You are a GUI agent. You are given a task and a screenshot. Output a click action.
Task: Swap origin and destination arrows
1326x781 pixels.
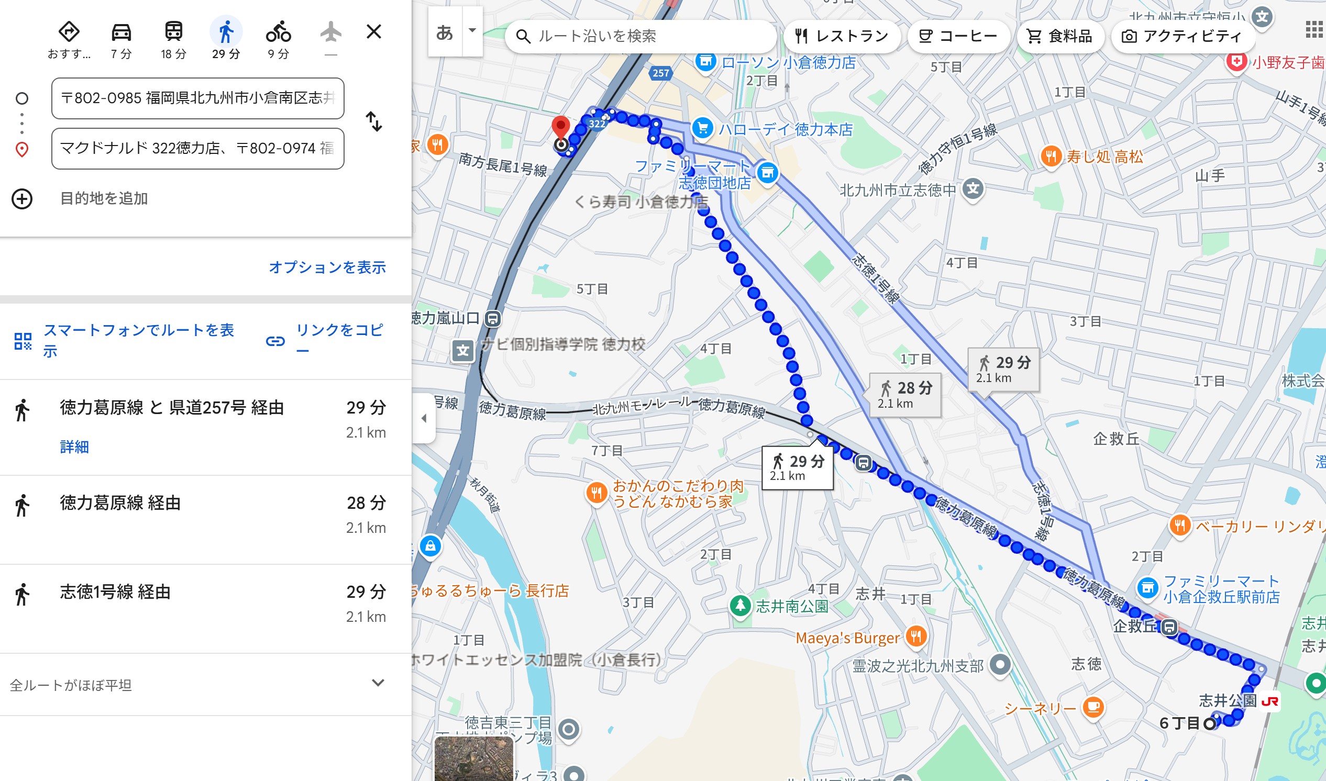374,121
